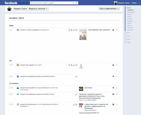
Task: Click the search magnifier button
Action: coord(77,3)
